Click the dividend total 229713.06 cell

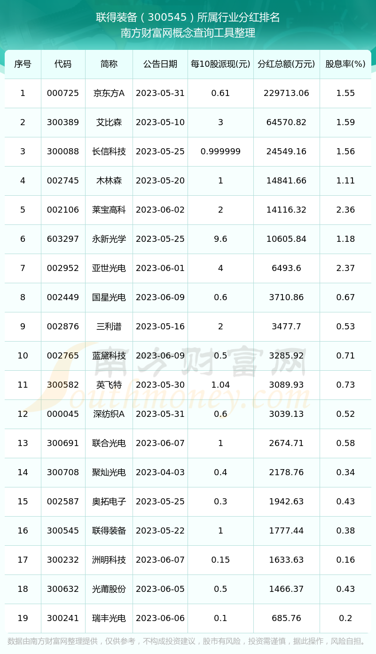pyautogui.click(x=287, y=93)
